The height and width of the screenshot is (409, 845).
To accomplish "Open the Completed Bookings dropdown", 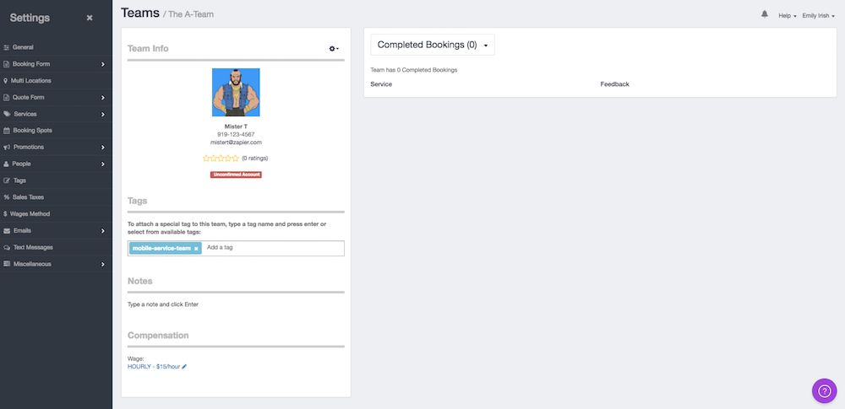I will [x=432, y=45].
